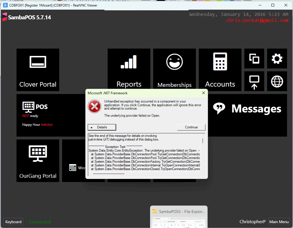The image size is (293, 228).
Task: Click the settings gear tile
Action: [277, 59]
